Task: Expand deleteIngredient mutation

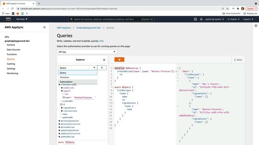Action: (59, 121)
